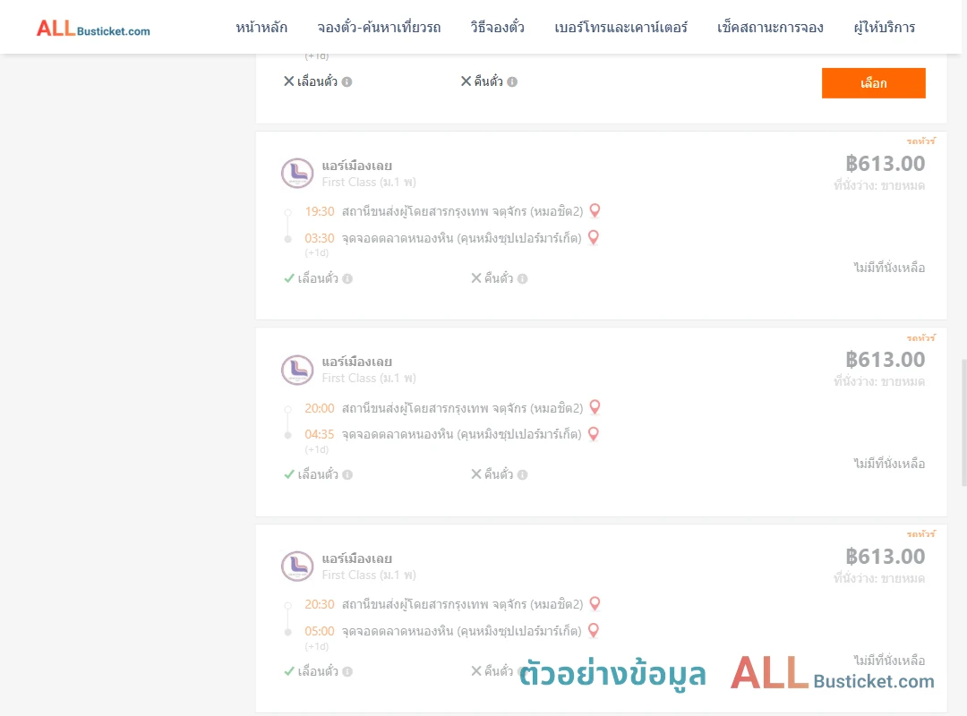Click the green check on 19:30 trip เลื่อนตั๋ว
This screenshot has width=967, height=716.
click(288, 278)
